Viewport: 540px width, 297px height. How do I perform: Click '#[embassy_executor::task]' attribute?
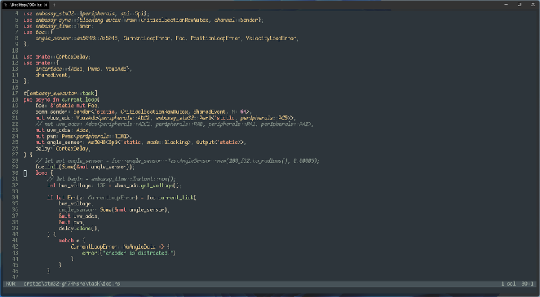pos(60,94)
